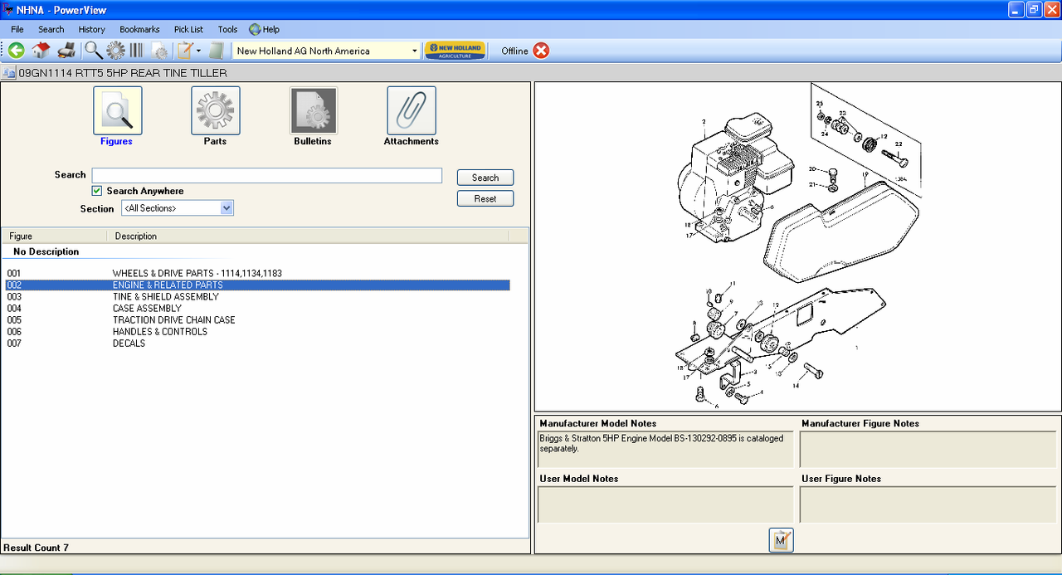This screenshot has height=575, width=1062.
Task: Minimize the PowerView window
Action: tap(1016, 9)
